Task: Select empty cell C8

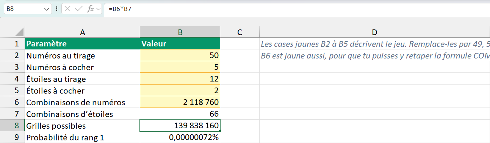Action: click(240, 126)
